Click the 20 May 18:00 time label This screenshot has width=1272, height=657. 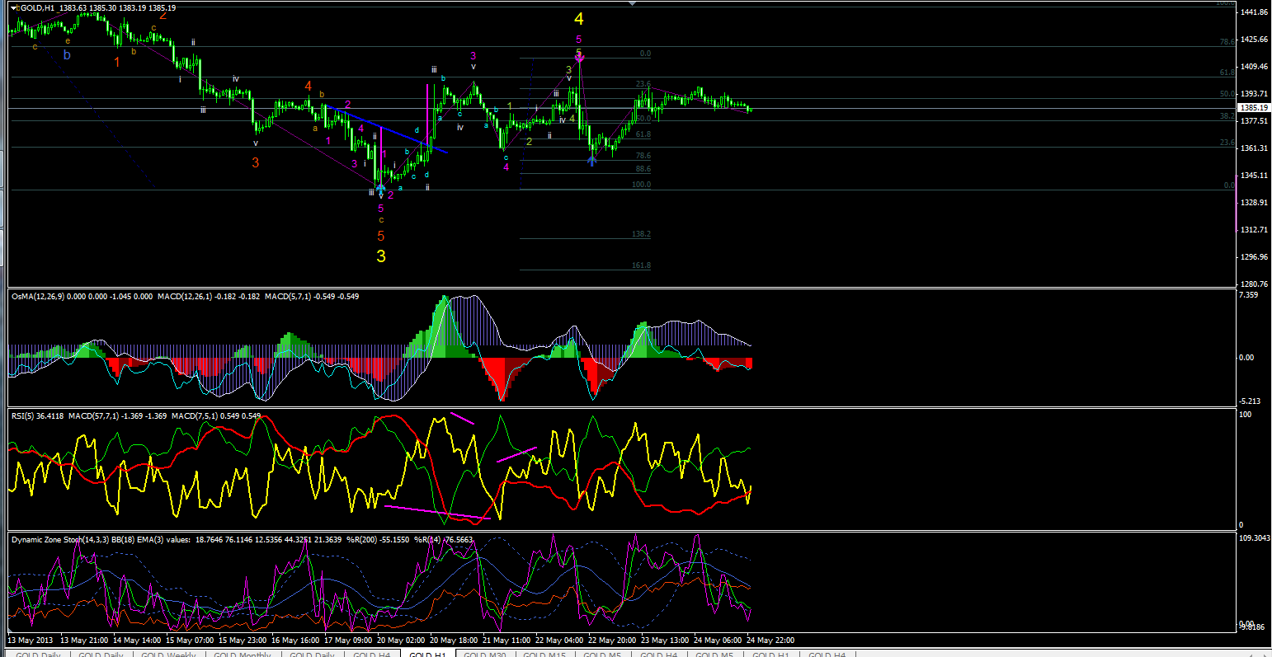click(x=452, y=640)
